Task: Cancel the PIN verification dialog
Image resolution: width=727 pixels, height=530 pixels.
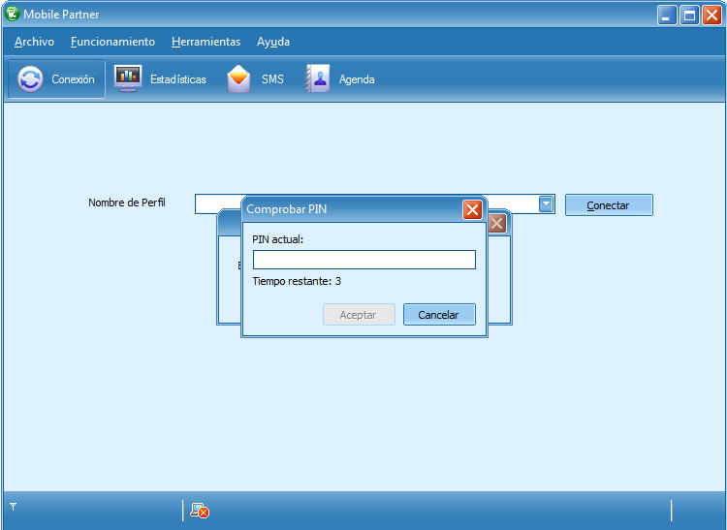Action: [x=438, y=315]
